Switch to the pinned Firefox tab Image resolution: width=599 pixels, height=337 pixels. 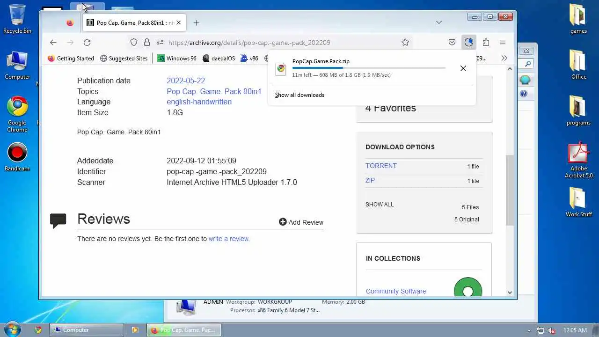point(70,22)
